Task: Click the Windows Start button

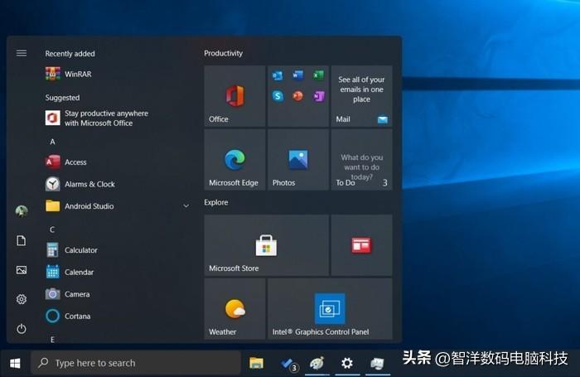Action: click(15, 363)
